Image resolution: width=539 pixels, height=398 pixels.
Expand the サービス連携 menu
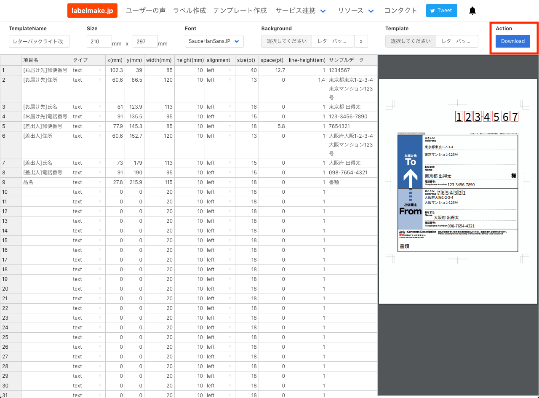(301, 11)
